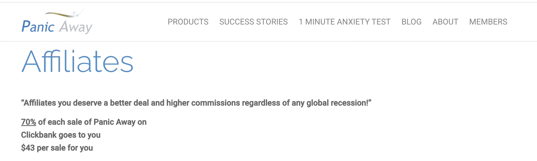
Task: Click the blue word Panic in the logo
Action: coord(38,27)
